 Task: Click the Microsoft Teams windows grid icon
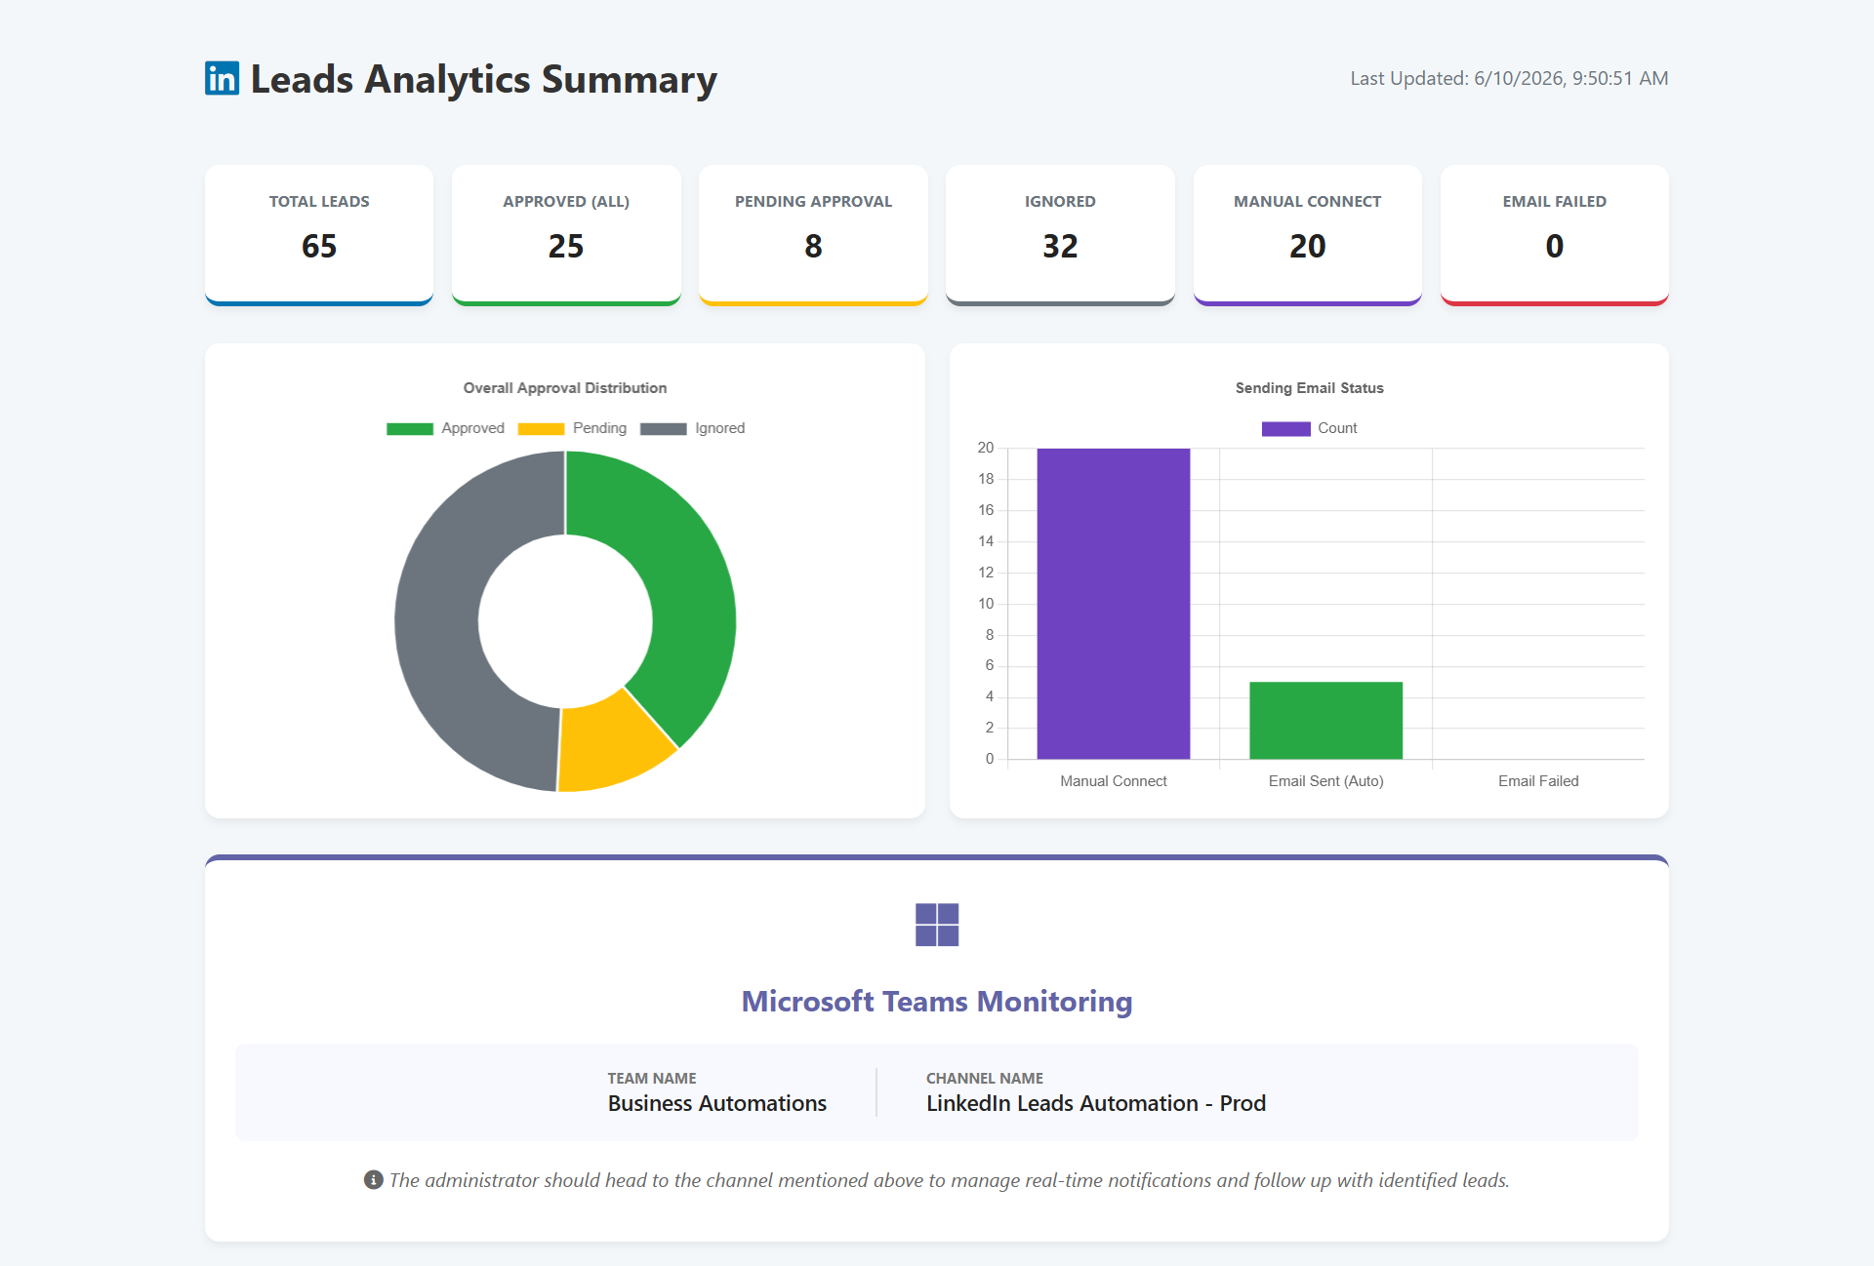point(937,925)
